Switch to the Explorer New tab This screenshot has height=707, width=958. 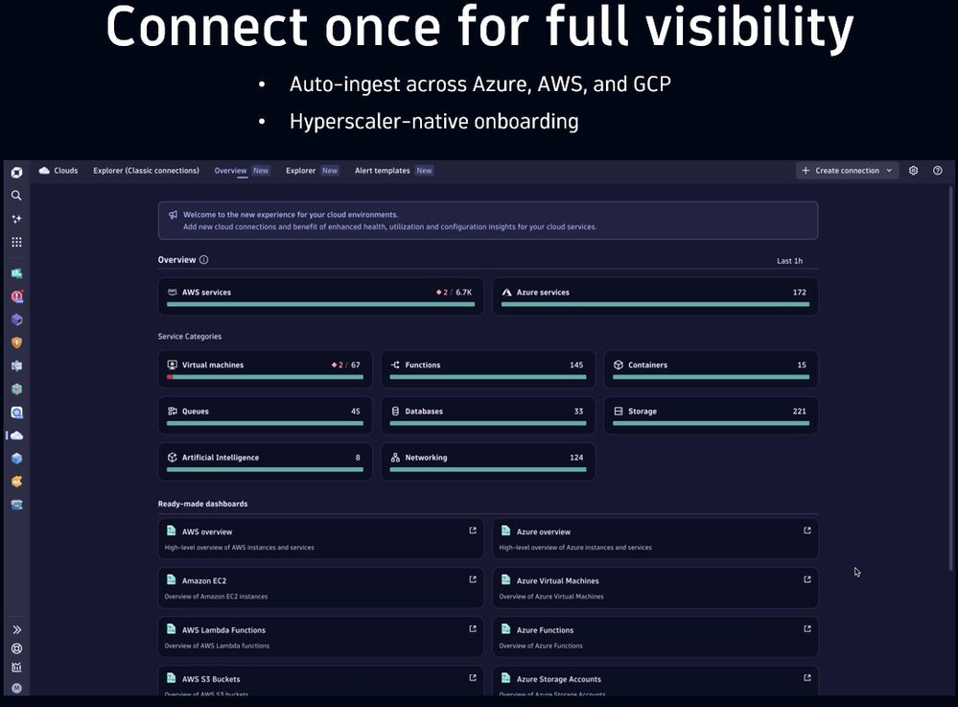(x=312, y=171)
